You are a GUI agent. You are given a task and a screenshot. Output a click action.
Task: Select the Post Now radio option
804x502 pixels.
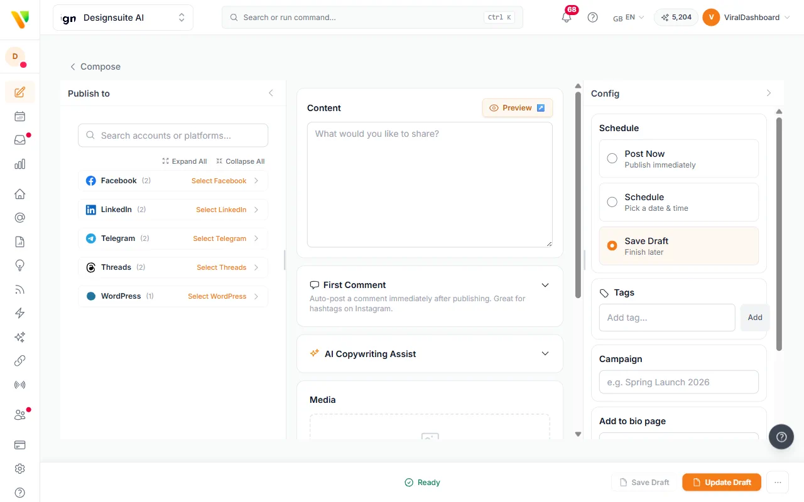[612, 158]
